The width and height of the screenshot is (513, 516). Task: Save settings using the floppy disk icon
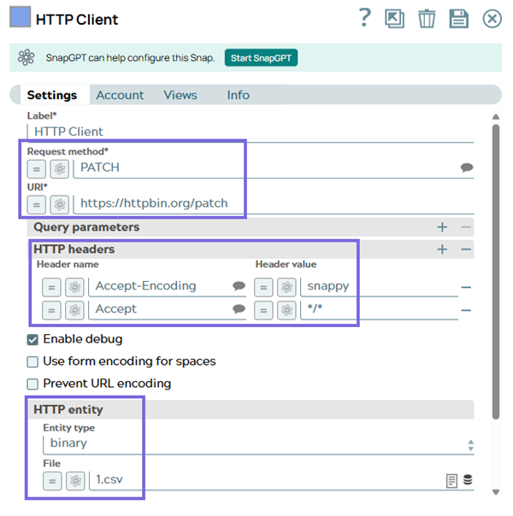tap(458, 19)
